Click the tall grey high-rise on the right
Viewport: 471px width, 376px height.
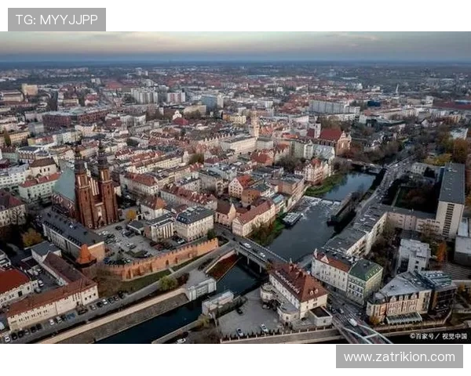click(451, 200)
